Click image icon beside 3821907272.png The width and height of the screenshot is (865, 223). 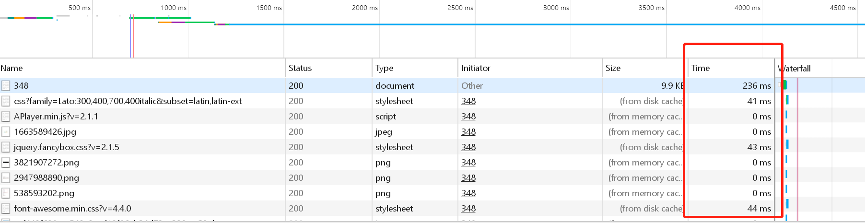6,162
